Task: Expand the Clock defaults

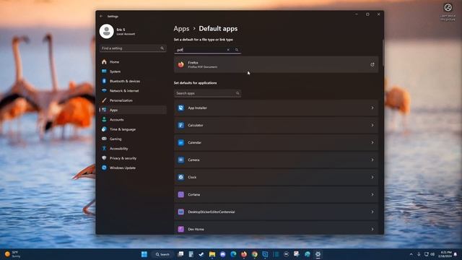Action: coord(372,177)
